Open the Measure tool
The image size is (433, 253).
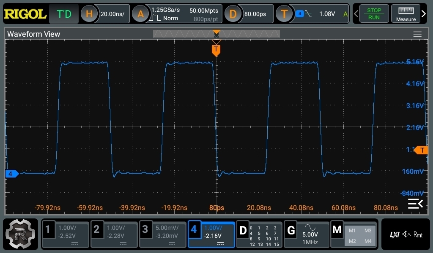406,13
